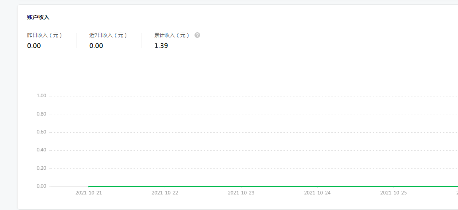The width and height of the screenshot is (458, 210).
Task: Click the 2021-10-22 x-axis date label
Action: (x=165, y=193)
